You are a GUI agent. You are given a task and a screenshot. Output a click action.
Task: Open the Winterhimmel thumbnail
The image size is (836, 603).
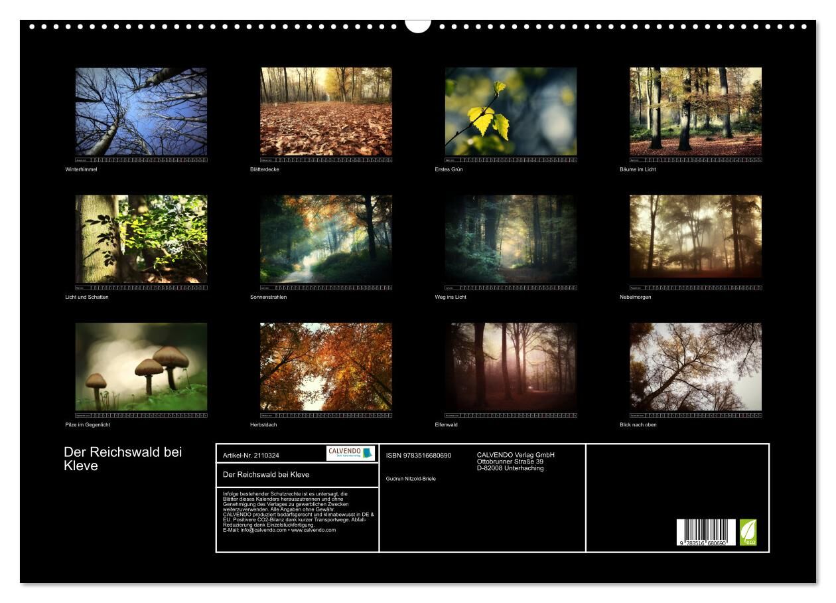pyautogui.click(x=141, y=112)
